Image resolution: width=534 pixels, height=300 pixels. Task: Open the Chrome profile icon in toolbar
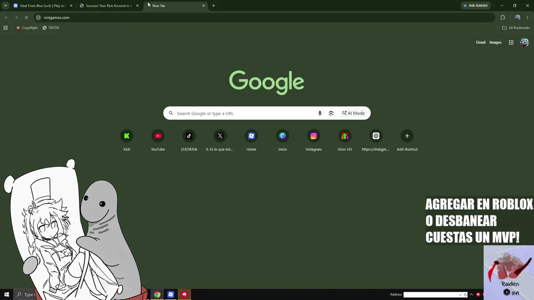coord(517,17)
